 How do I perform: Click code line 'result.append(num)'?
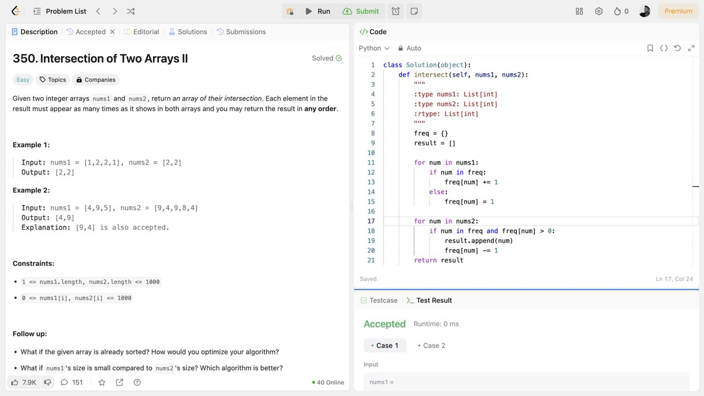coord(479,241)
